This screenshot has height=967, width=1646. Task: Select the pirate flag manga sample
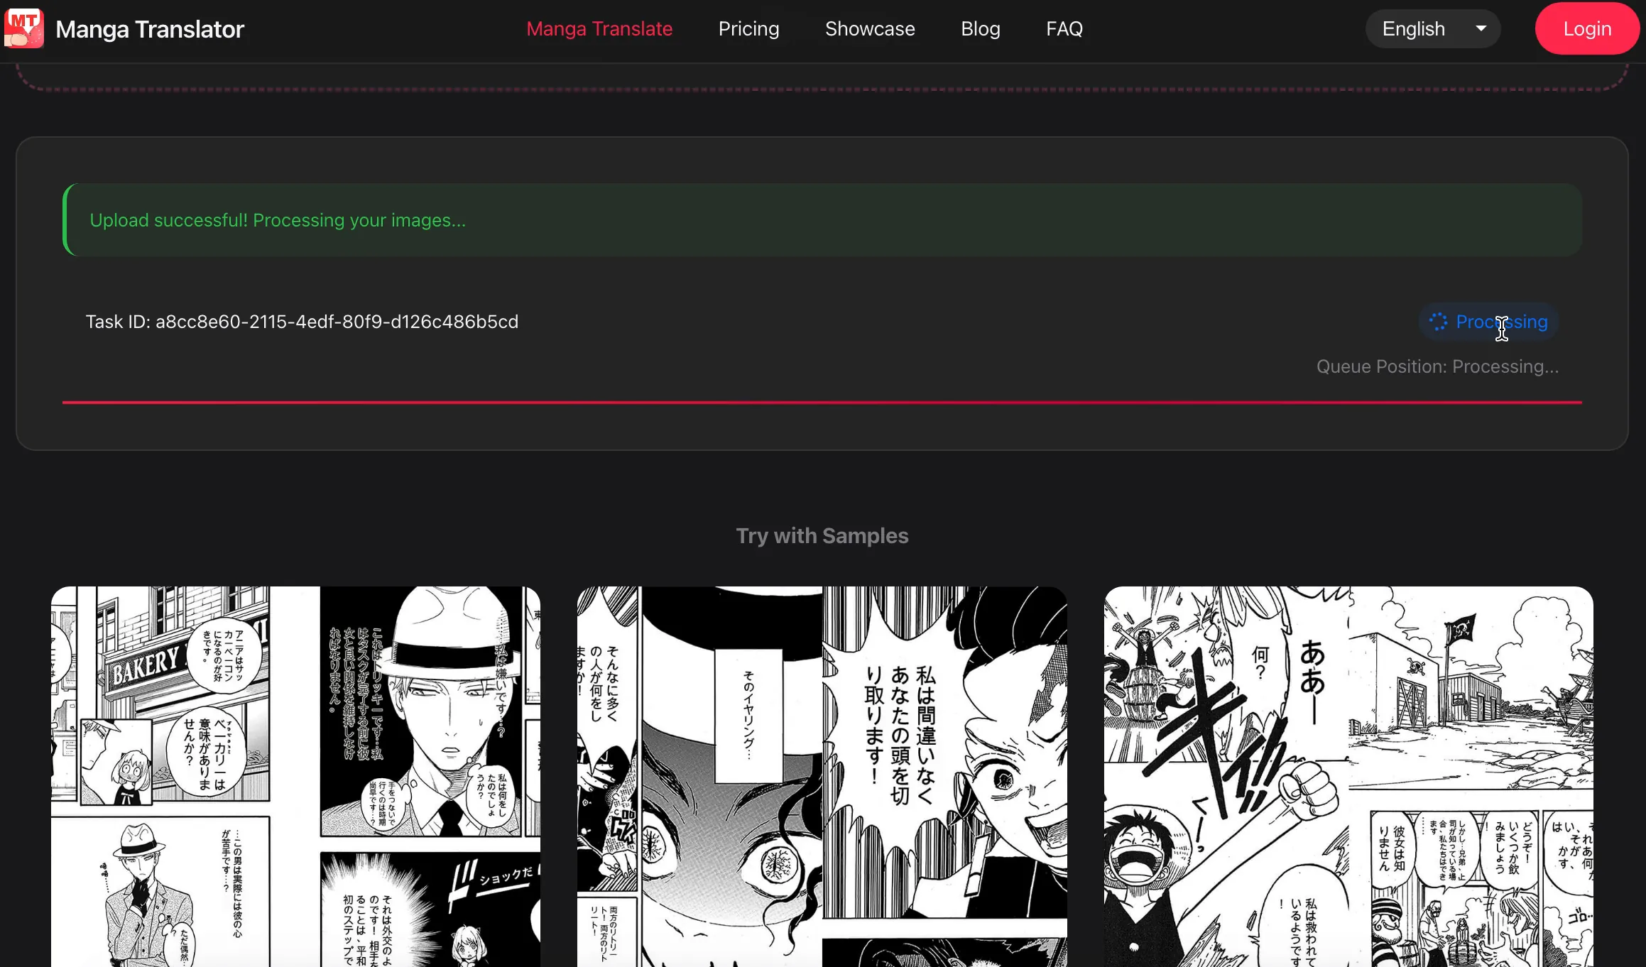click(x=1348, y=775)
